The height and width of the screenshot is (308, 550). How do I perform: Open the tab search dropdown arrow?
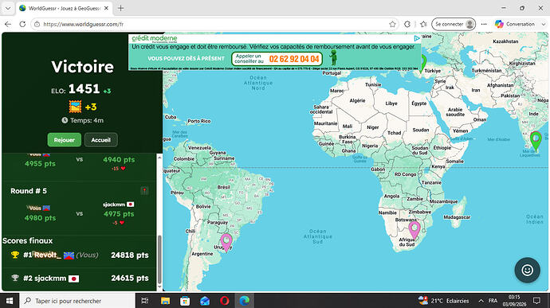click(x=8, y=8)
